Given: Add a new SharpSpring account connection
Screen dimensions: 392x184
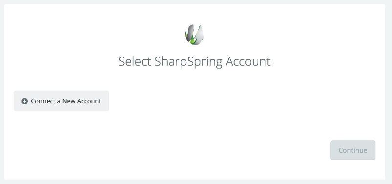Looking at the screenshot, I should tap(61, 101).
